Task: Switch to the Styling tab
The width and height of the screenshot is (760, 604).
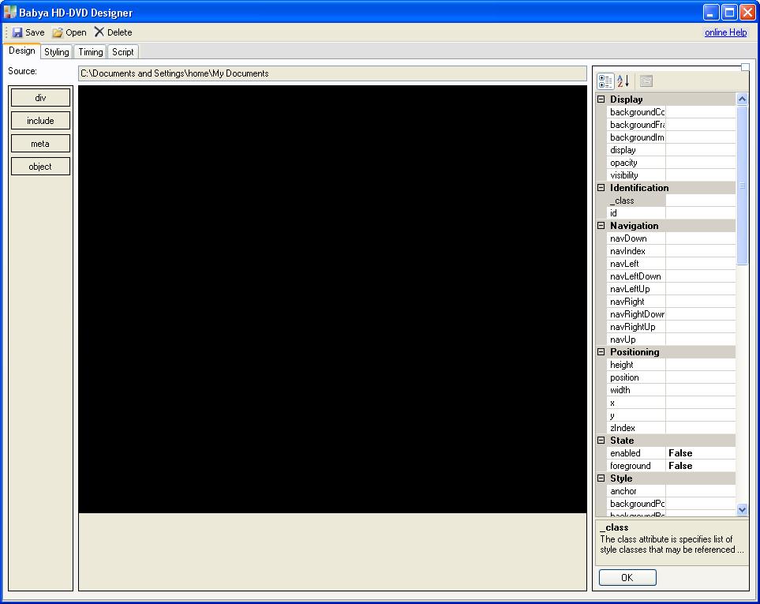Action: [56, 52]
